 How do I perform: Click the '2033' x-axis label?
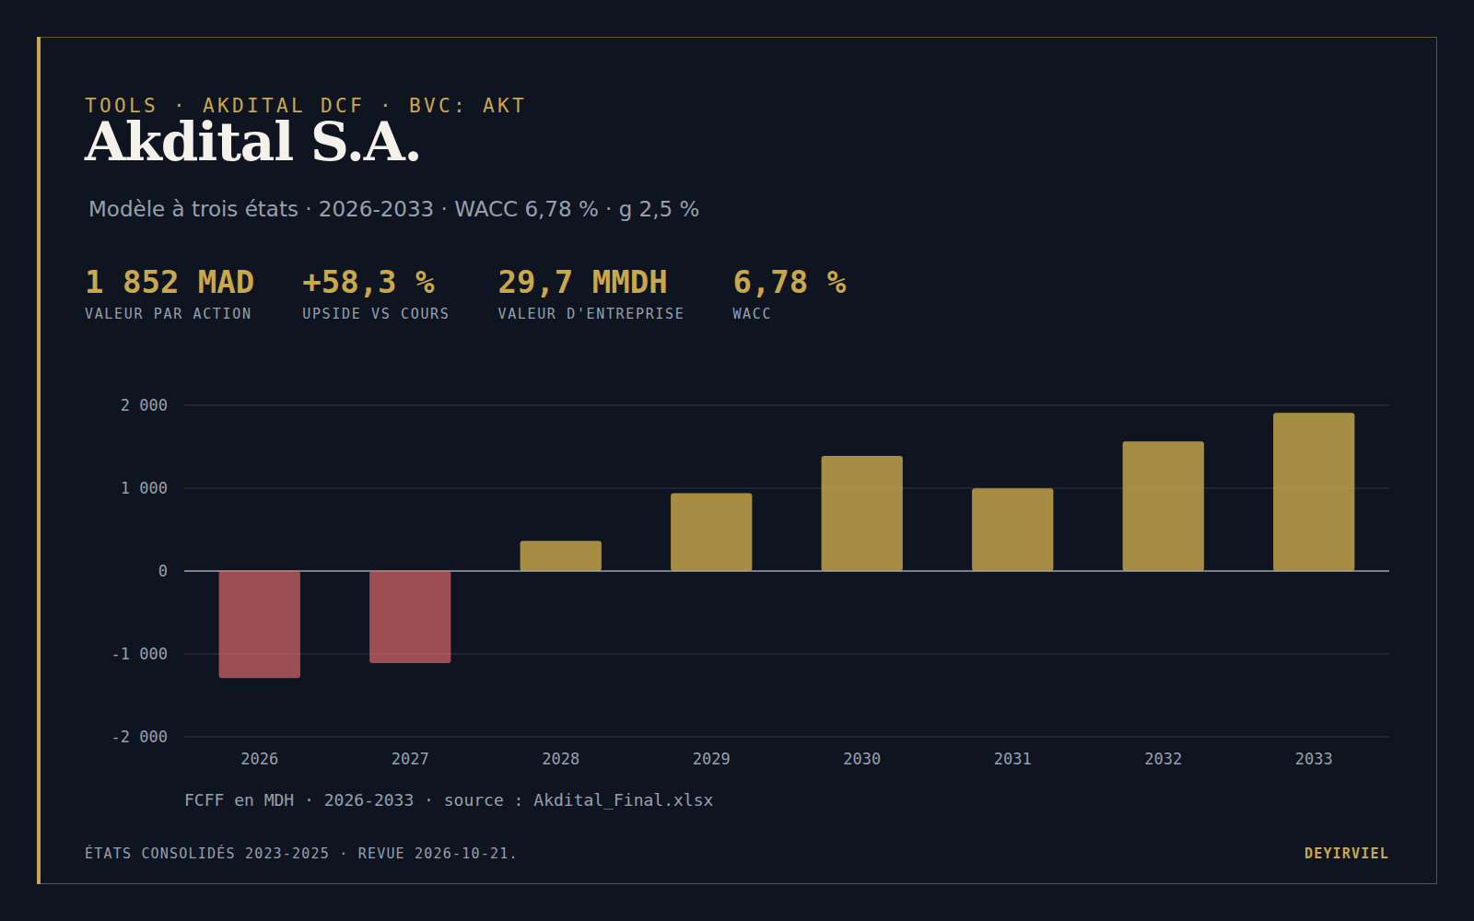coord(1314,759)
